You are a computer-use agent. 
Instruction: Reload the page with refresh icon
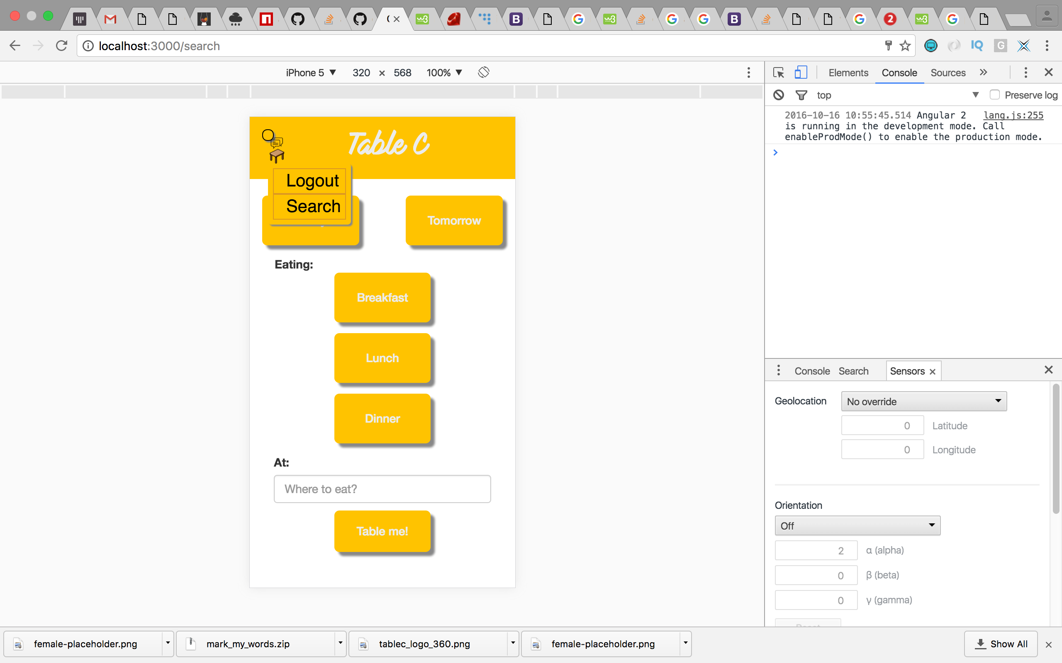click(61, 46)
